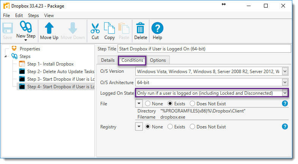
Task: Click the File condition label
Action: tap(104, 104)
